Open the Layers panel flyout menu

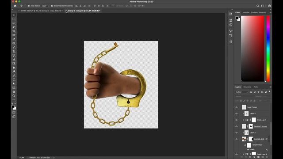pos(270,87)
